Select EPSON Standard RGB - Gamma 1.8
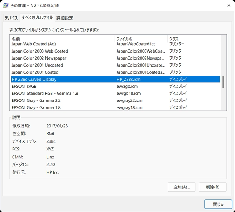The height and width of the screenshot is (212, 235). 45,94
